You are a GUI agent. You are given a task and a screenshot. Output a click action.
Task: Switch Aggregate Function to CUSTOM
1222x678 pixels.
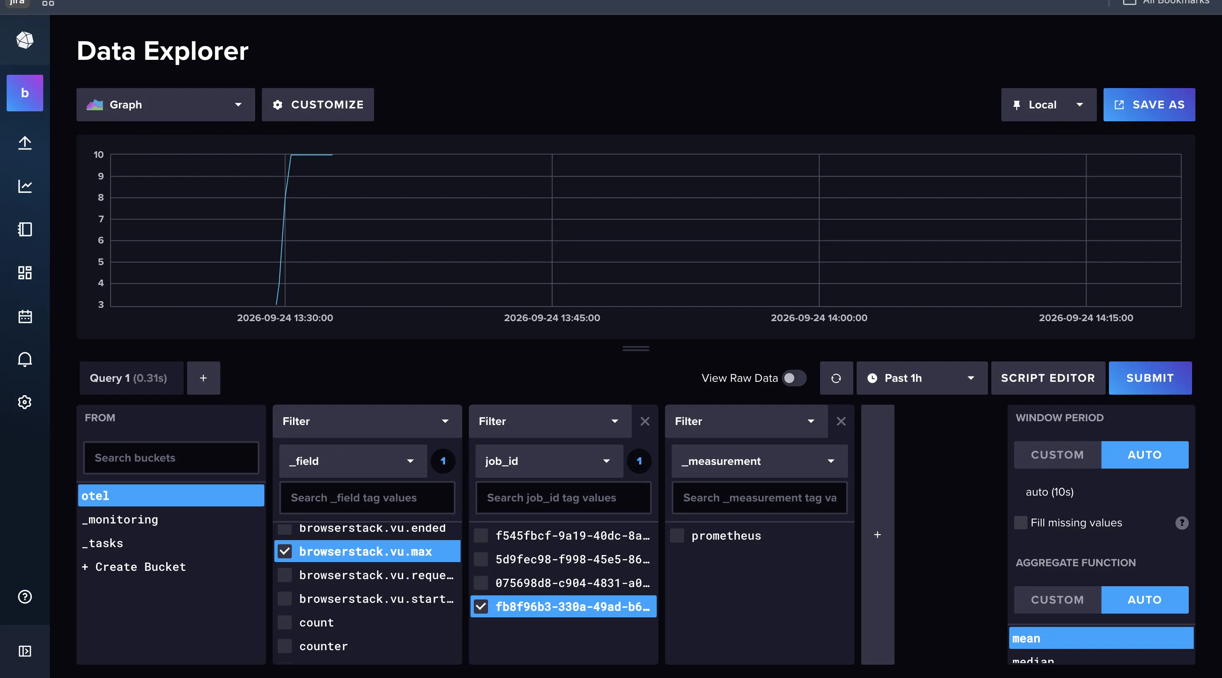click(x=1057, y=600)
